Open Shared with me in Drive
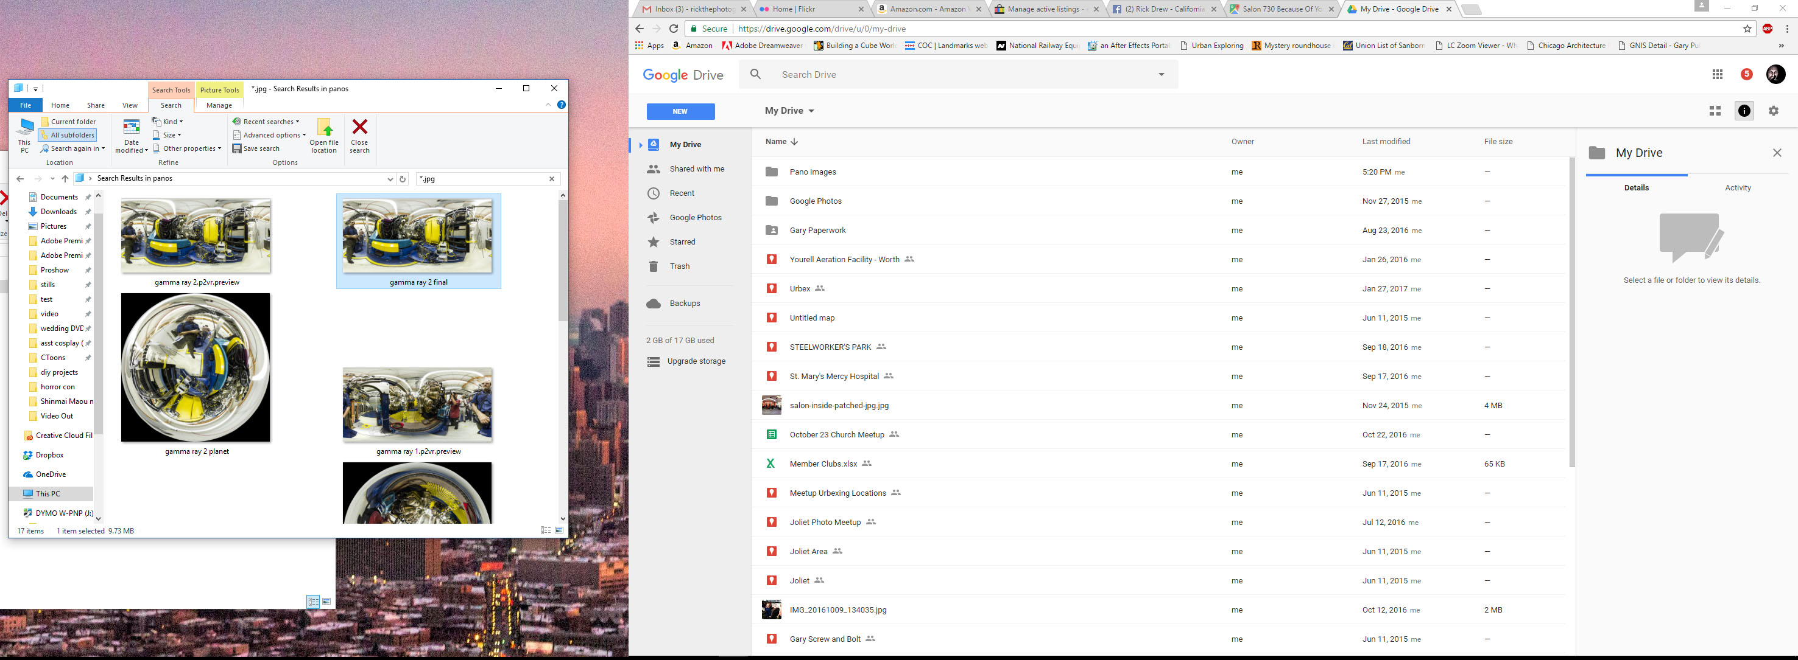This screenshot has height=660, width=1798. click(x=697, y=168)
